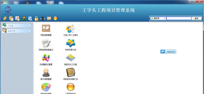Open 项目信息管理 corkboard icon
204x94 pixels.
coord(46,28)
